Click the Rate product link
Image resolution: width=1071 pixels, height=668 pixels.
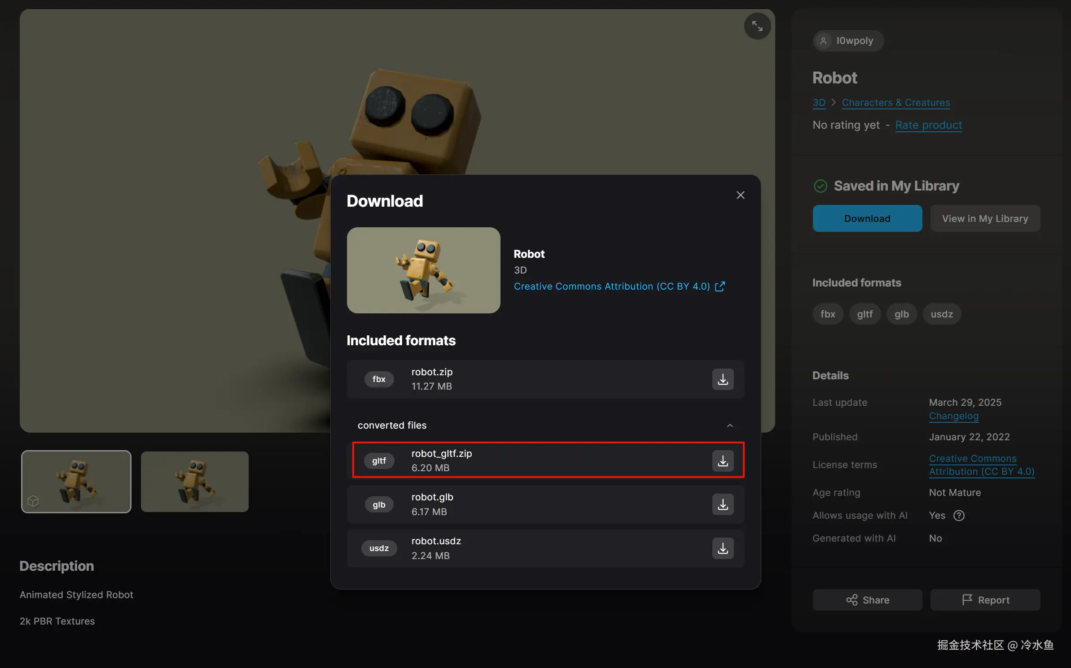tap(928, 125)
